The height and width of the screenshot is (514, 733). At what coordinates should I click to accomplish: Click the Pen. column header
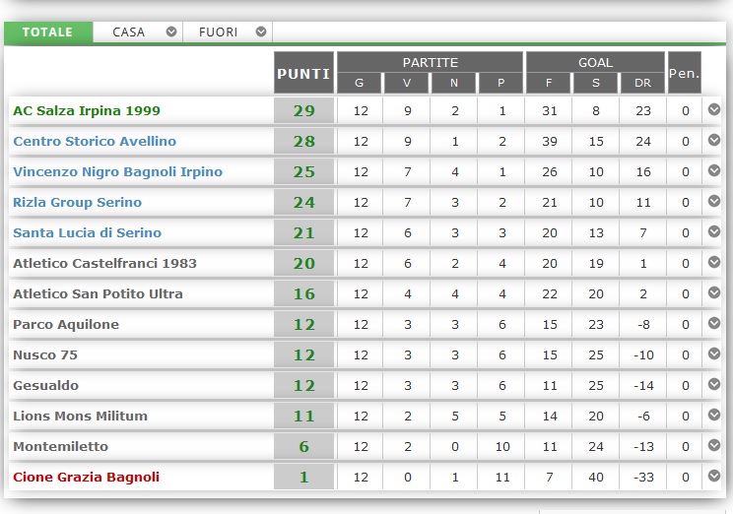(x=685, y=73)
